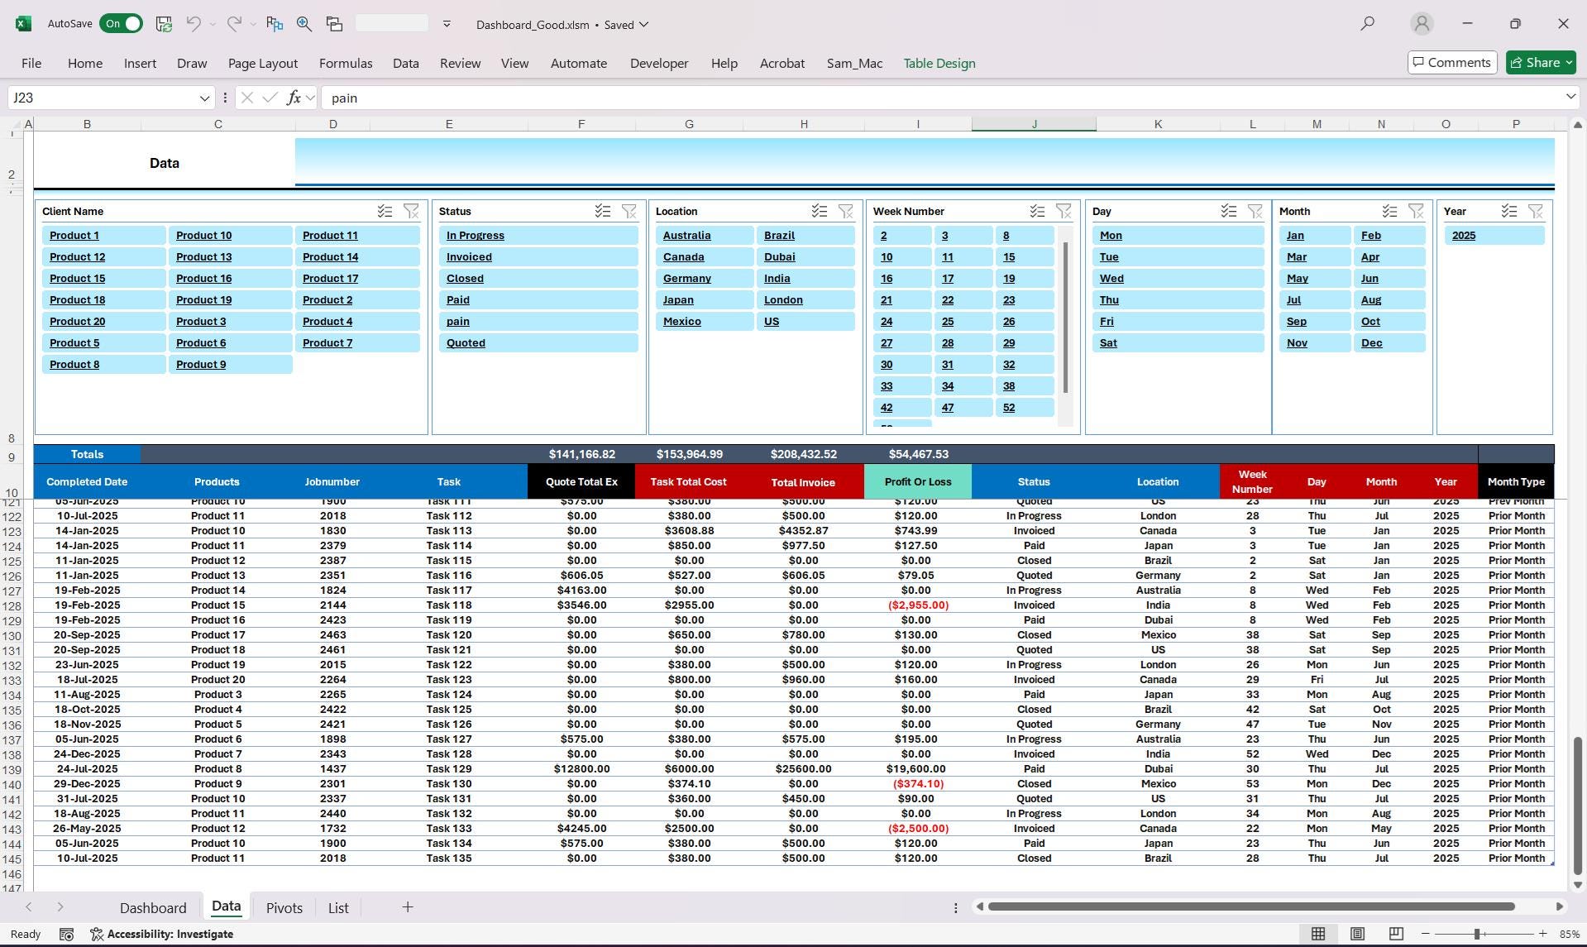Viewport: 1587px width, 947px height.
Task: Open the Table Design ribbon tab
Action: click(x=939, y=63)
